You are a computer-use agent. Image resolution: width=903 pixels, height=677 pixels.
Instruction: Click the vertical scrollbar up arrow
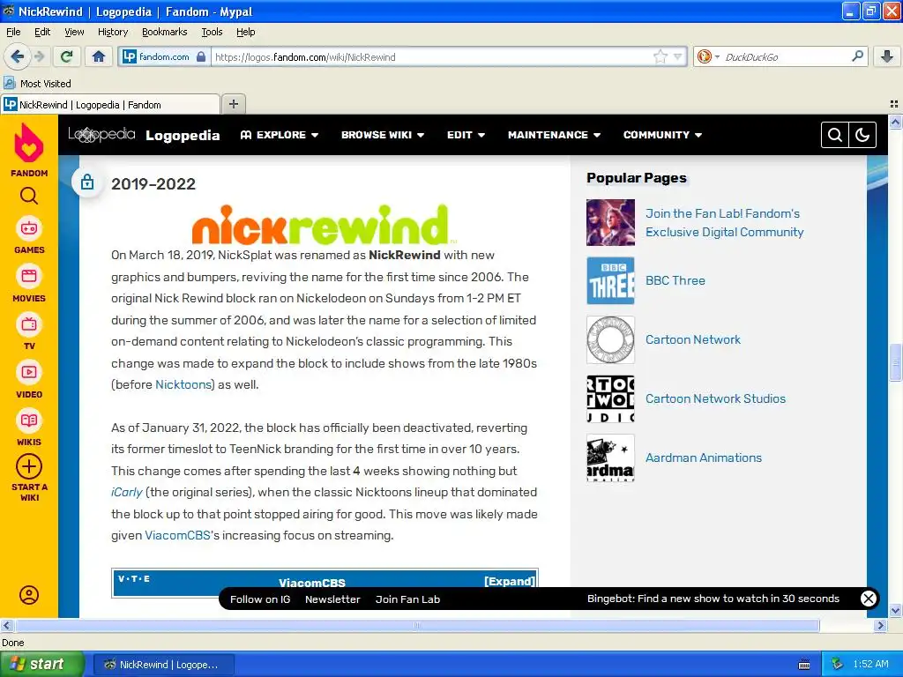pyautogui.click(x=895, y=122)
